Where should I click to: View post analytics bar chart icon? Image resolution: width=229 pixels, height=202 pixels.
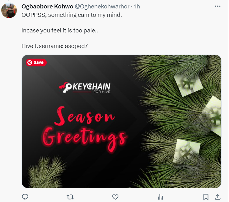click(x=160, y=197)
